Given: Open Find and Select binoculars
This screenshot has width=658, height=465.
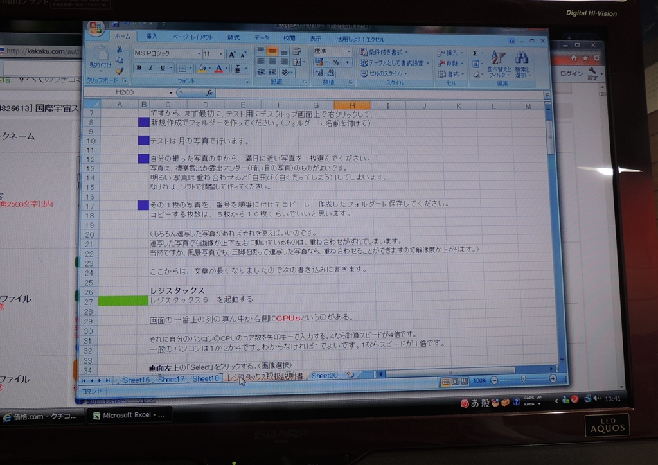Looking at the screenshot, I should tap(522, 65).
